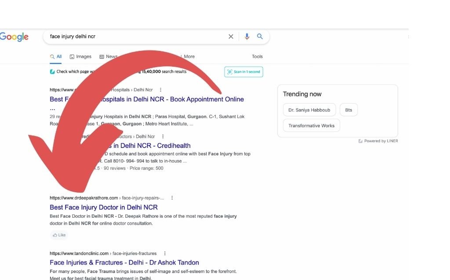Click into the search input field
The width and height of the screenshot is (450, 280).
[132, 36]
